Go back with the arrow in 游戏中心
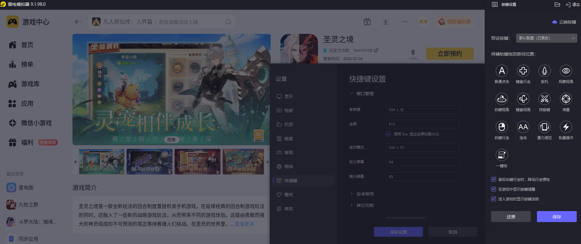581x244 pixels. click(x=78, y=22)
